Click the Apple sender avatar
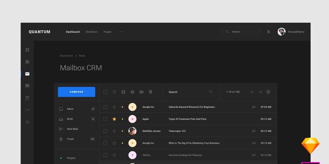 [x=132, y=119]
